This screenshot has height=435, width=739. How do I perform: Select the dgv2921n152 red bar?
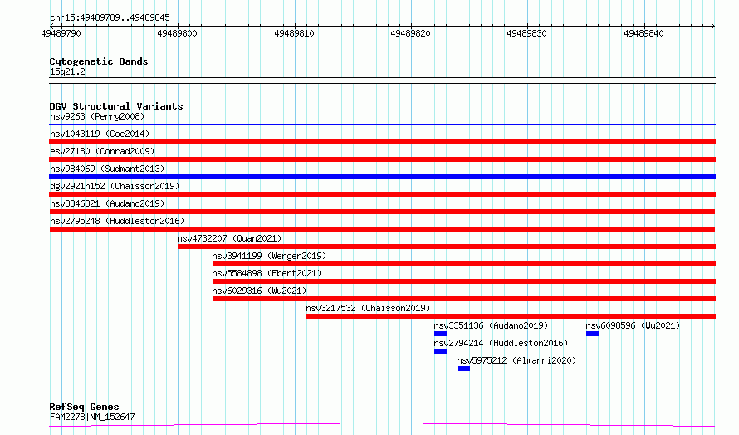382,194
